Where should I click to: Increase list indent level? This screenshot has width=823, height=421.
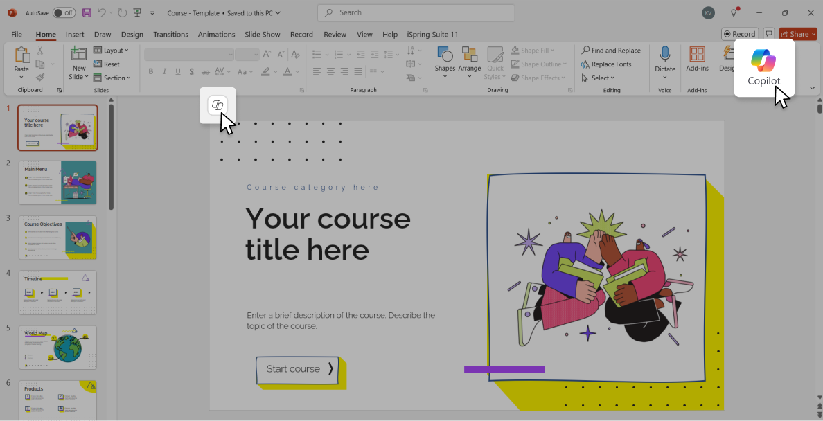pos(374,54)
